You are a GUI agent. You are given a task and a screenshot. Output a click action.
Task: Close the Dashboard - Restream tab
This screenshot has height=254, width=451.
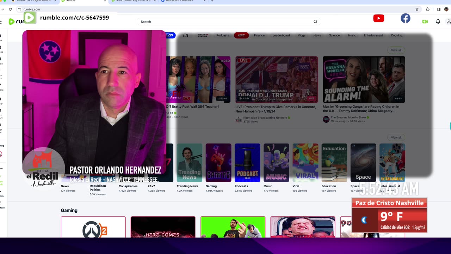coord(205,1)
